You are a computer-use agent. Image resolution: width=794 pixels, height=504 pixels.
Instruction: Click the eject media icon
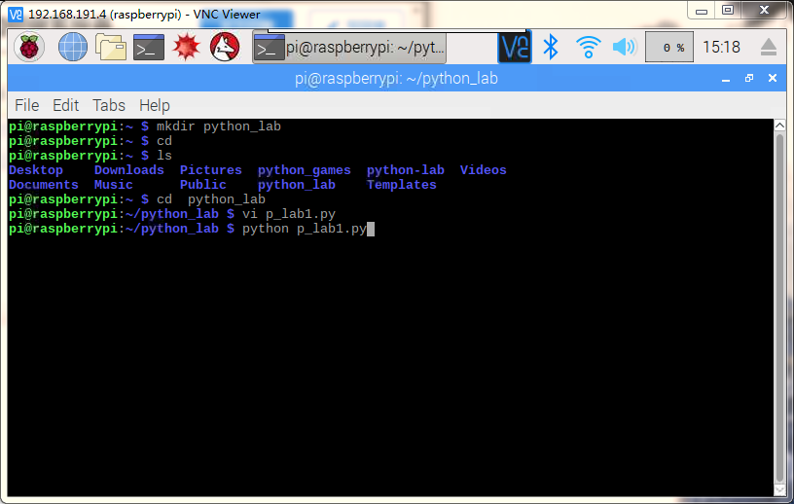click(x=768, y=47)
